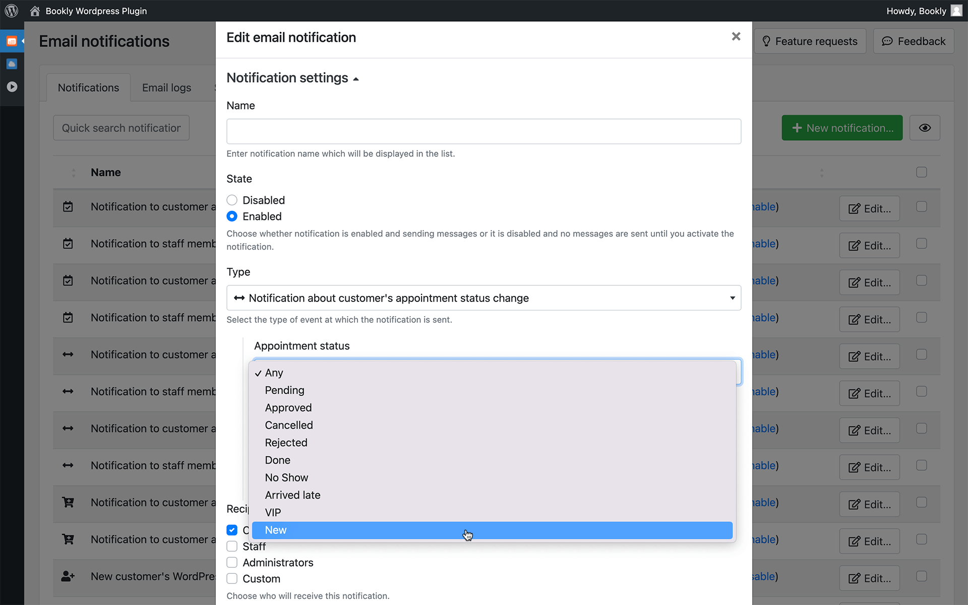Select the Disabled radio button
Image resolution: width=968 pixels, height=605 pixels.
[x=232, y=200]
